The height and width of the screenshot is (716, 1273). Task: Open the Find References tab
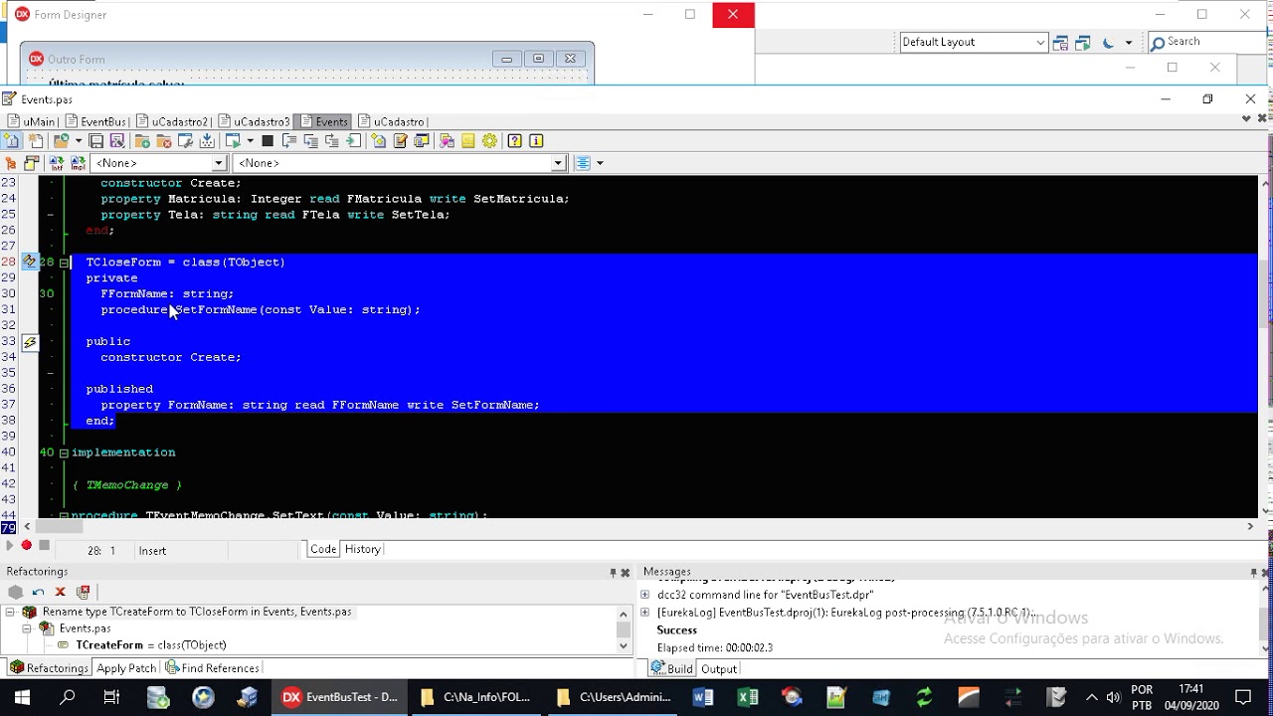pos(213,668)
